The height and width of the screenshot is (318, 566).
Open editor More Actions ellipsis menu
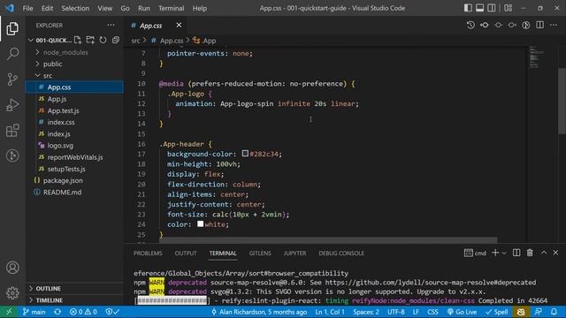tap(554, 25)
